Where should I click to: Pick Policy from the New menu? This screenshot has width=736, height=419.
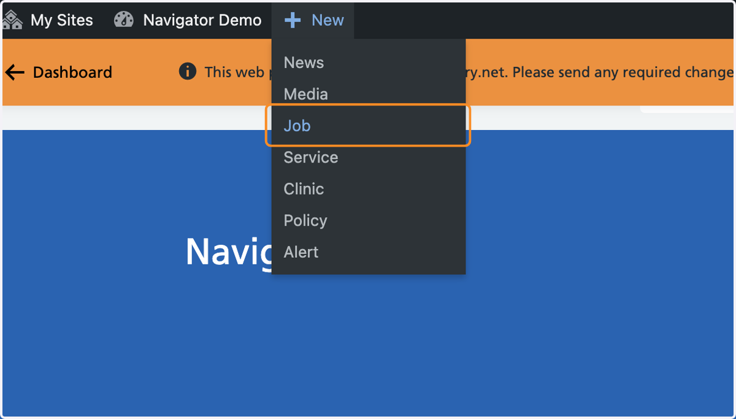(369, 221)
